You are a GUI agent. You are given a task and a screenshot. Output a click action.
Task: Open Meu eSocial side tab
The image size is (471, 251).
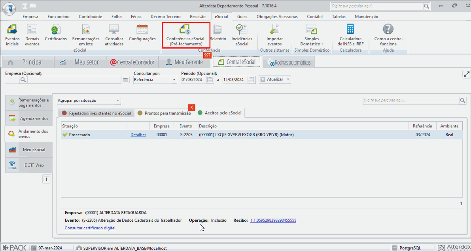(29, 149)
